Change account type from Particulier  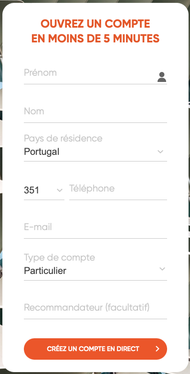pos(95,271)
